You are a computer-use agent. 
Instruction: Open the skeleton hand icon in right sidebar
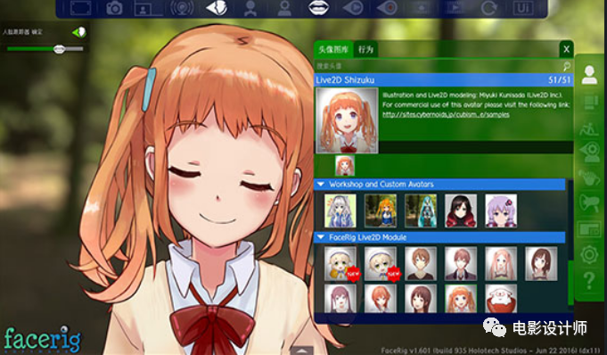589,177
